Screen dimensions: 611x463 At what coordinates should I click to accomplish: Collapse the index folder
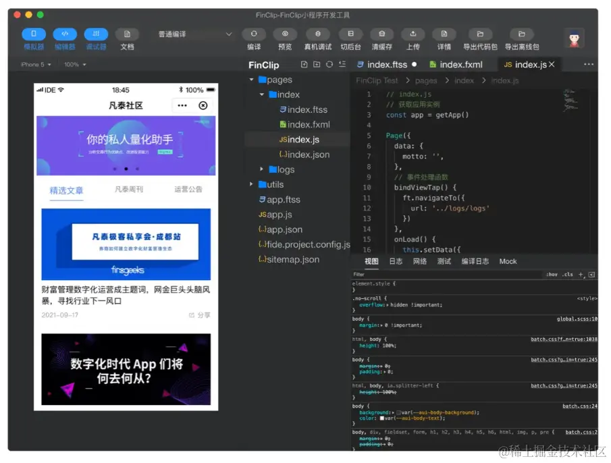tap(262, 94)
